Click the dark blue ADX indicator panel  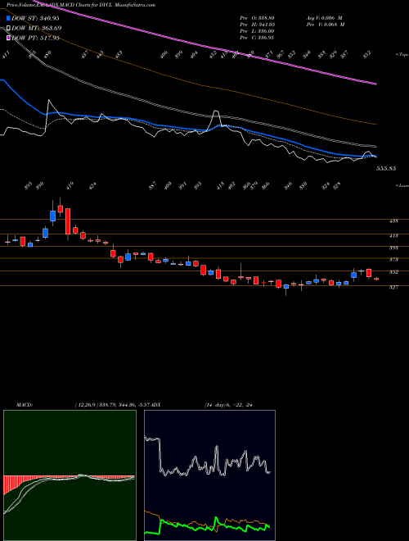click(210, 475)
